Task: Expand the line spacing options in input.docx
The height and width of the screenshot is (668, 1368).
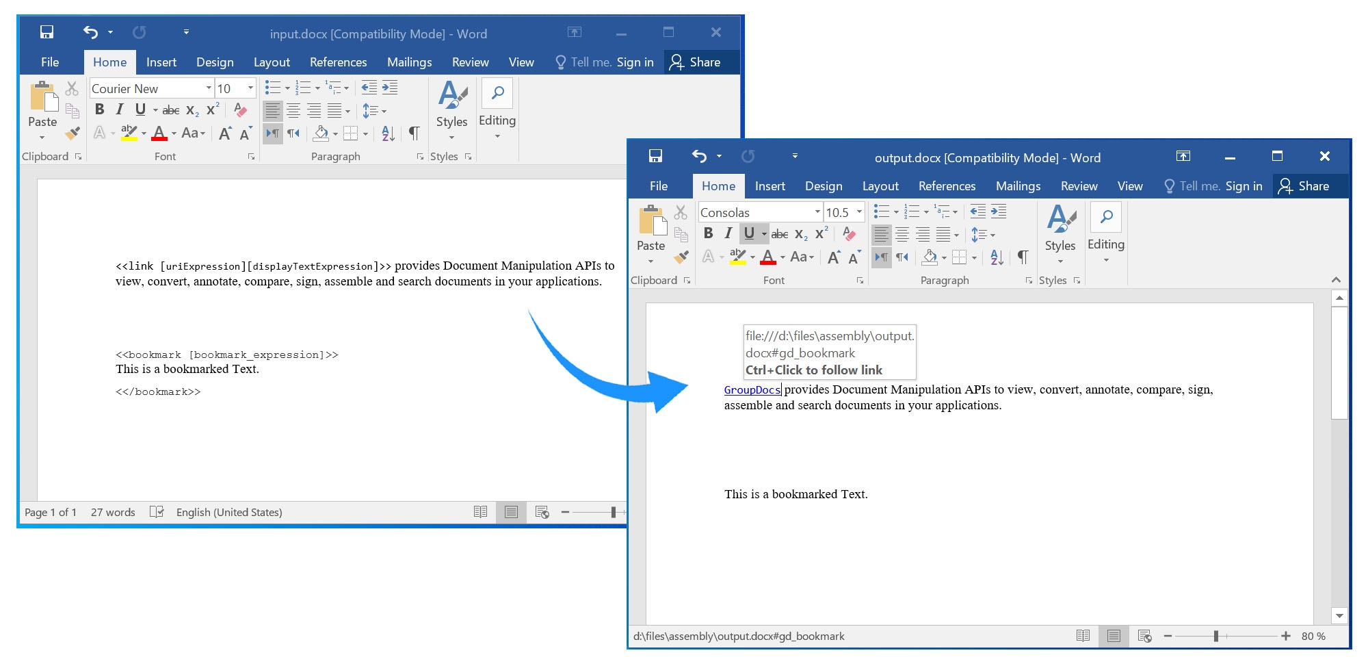Action: pos(373,110)
